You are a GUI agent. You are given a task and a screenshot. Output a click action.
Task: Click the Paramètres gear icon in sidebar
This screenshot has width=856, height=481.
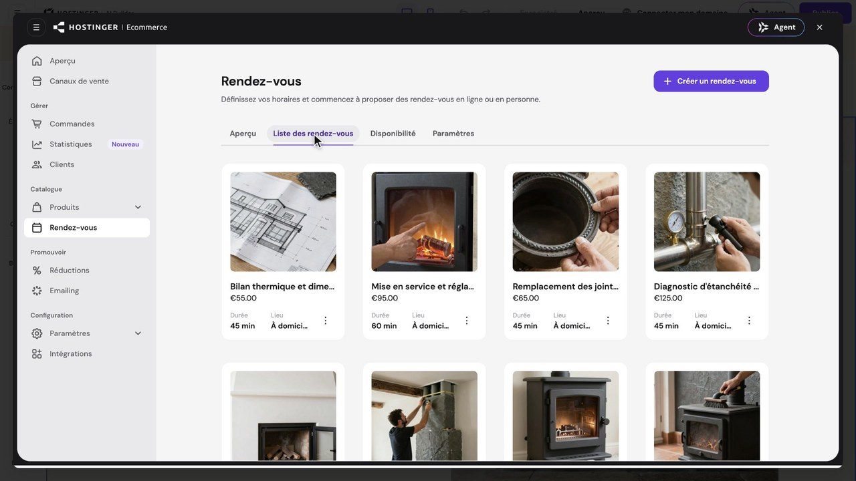coord(37,333)
